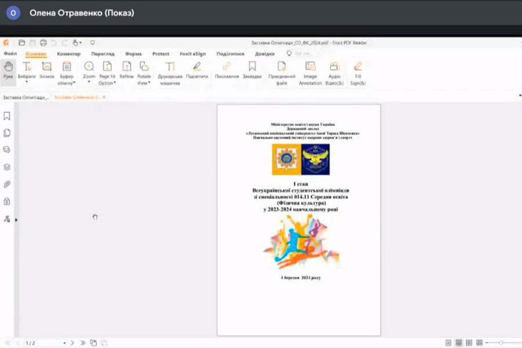Switch to the Форма ribbon tab

point(133,53)
